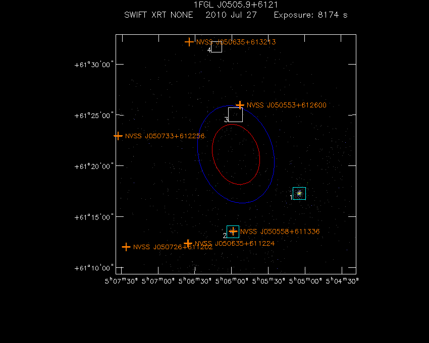Image resolution: width=429 pixels, height=343 pixels.
Task: Click the SWIFT XRT NONE header text
Action: pyautogui.click(x=158, y=15)
